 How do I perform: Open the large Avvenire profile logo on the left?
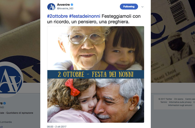[x=11, y=80]
